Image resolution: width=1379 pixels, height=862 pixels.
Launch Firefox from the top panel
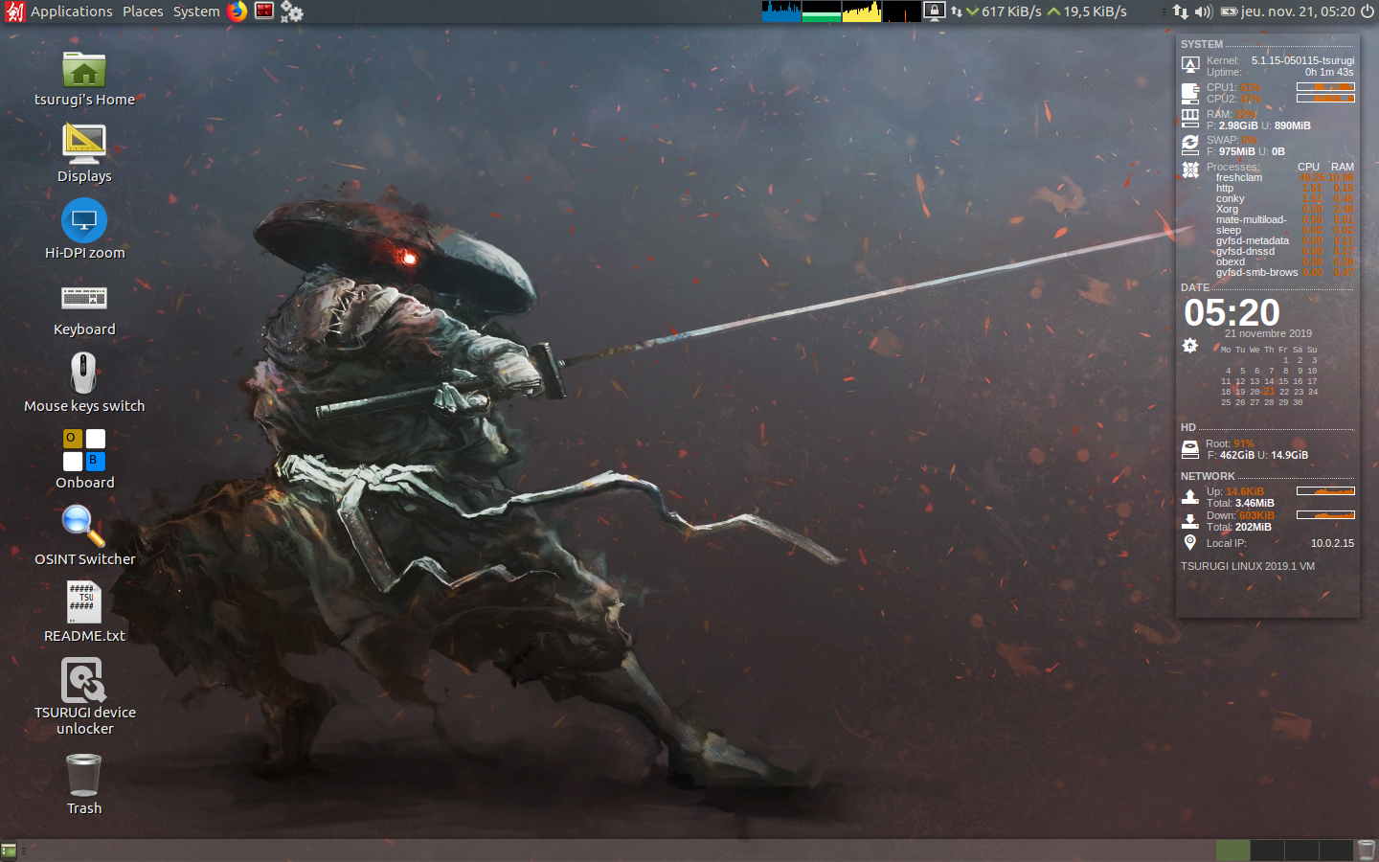[x=237, y=11]
